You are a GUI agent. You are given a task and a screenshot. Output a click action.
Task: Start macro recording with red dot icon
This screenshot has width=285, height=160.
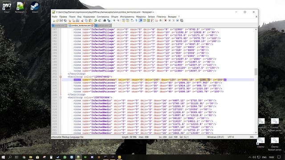[x=165, y=20]
